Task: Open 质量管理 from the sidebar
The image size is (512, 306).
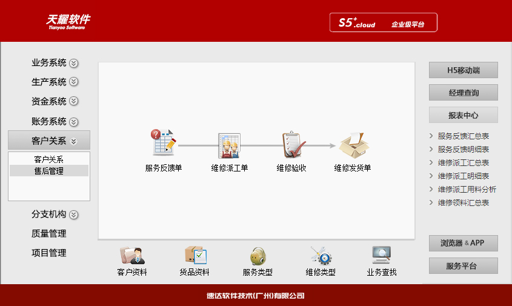Action: pos(49,233)
